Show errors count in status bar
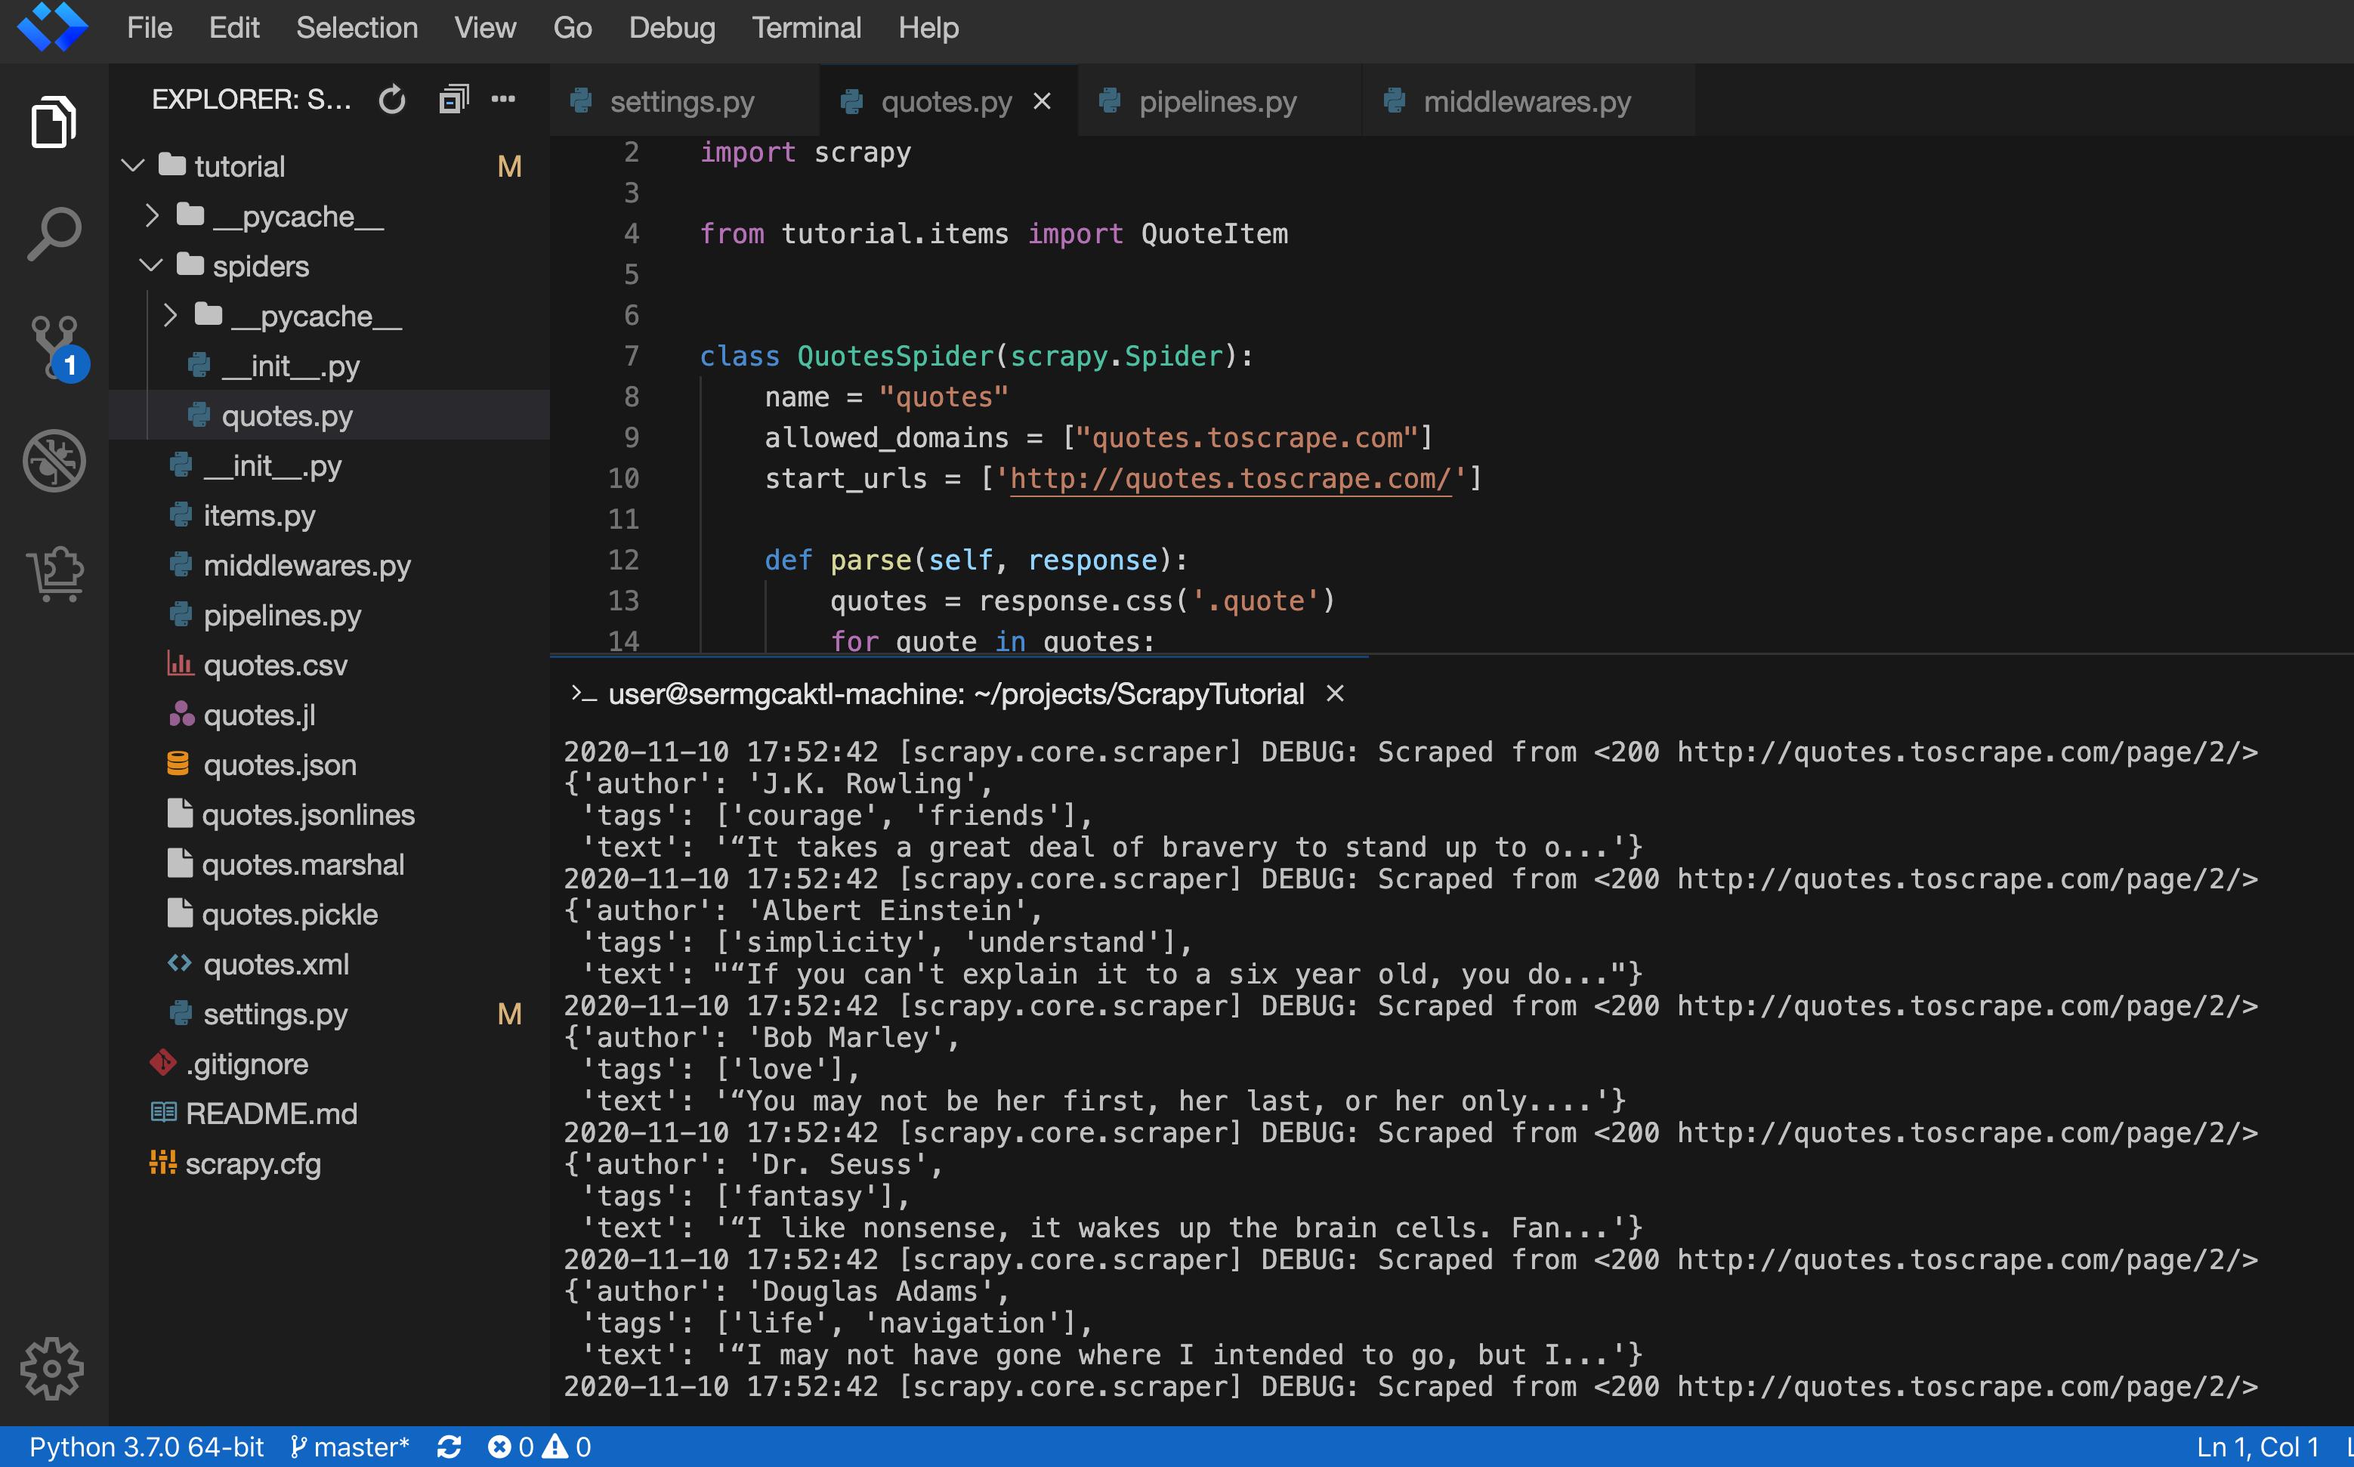 click(511, 1447)
